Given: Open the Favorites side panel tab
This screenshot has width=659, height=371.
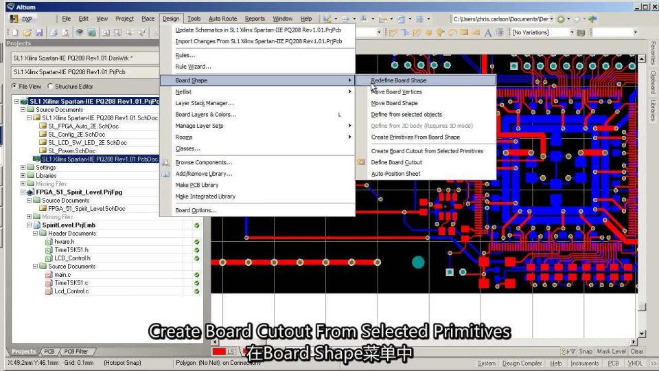Looking at the screenshot, I should point(653,53).
